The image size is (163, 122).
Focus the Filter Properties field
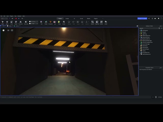coord(151,69)
